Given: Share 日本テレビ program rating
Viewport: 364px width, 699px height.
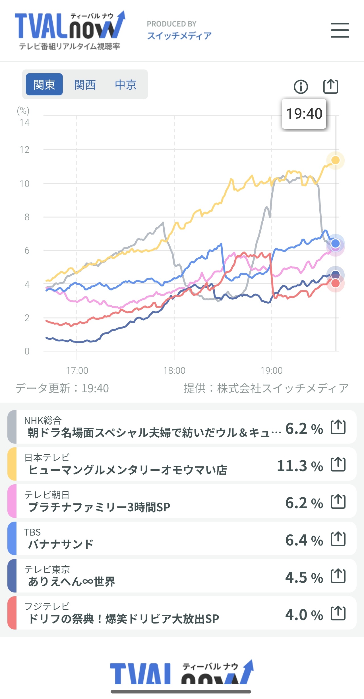Looking at the screenshot, I should pos(338,464).
